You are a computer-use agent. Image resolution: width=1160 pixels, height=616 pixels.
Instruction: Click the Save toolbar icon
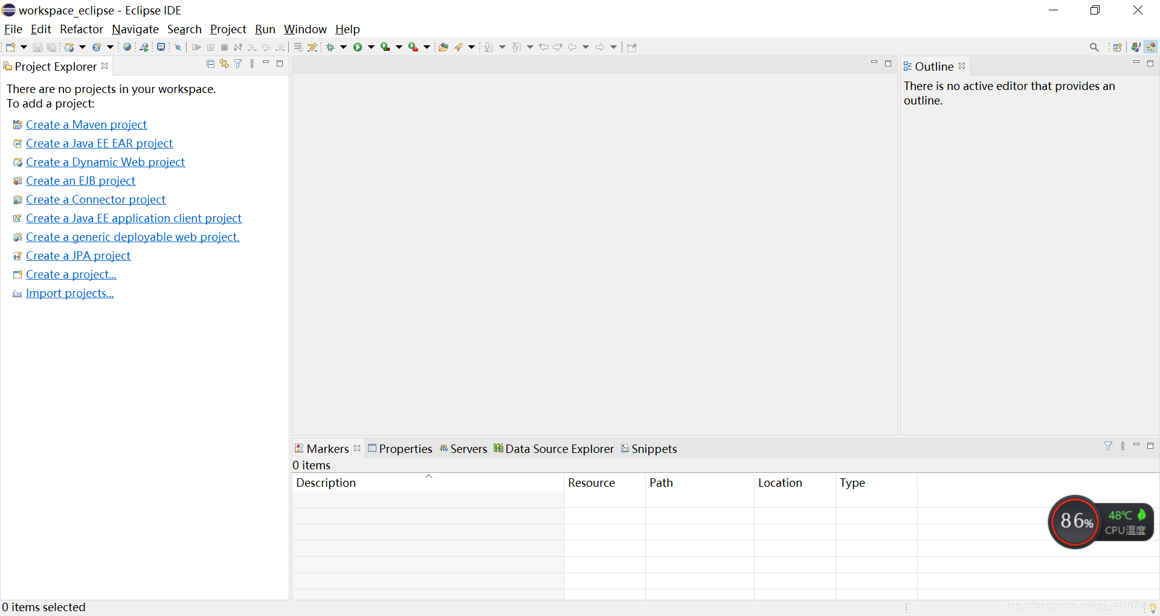(x=37, y=47)
